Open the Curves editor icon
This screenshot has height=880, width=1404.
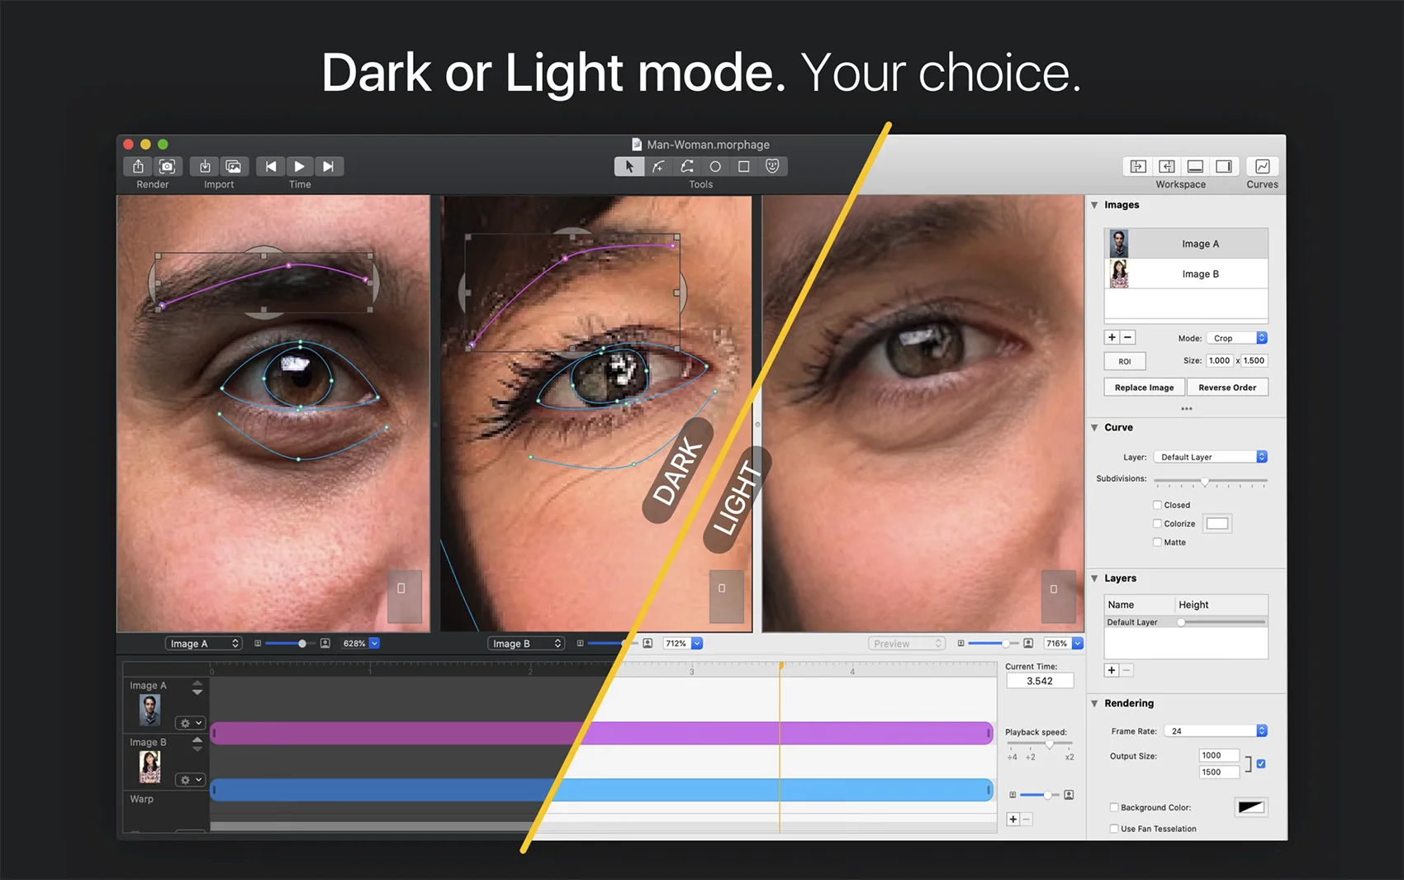coord(1262,166)
